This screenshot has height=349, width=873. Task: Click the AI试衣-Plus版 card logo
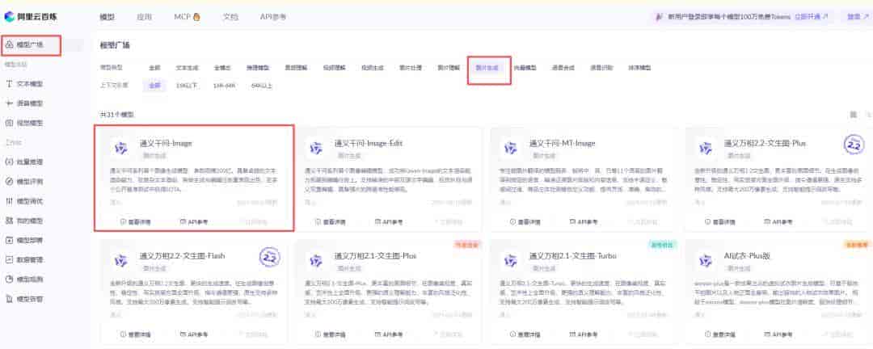[706, 261]
